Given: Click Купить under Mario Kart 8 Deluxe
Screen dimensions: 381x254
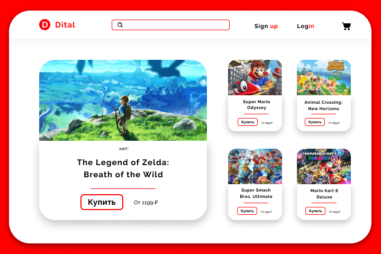Looking at the screenshot, I should pos(315,211).
